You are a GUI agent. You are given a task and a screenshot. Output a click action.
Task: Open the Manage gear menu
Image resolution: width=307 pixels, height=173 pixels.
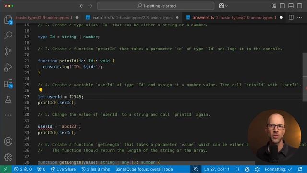(8, 157)
